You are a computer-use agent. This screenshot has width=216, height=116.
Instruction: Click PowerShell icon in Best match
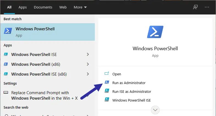click(8, 31)
